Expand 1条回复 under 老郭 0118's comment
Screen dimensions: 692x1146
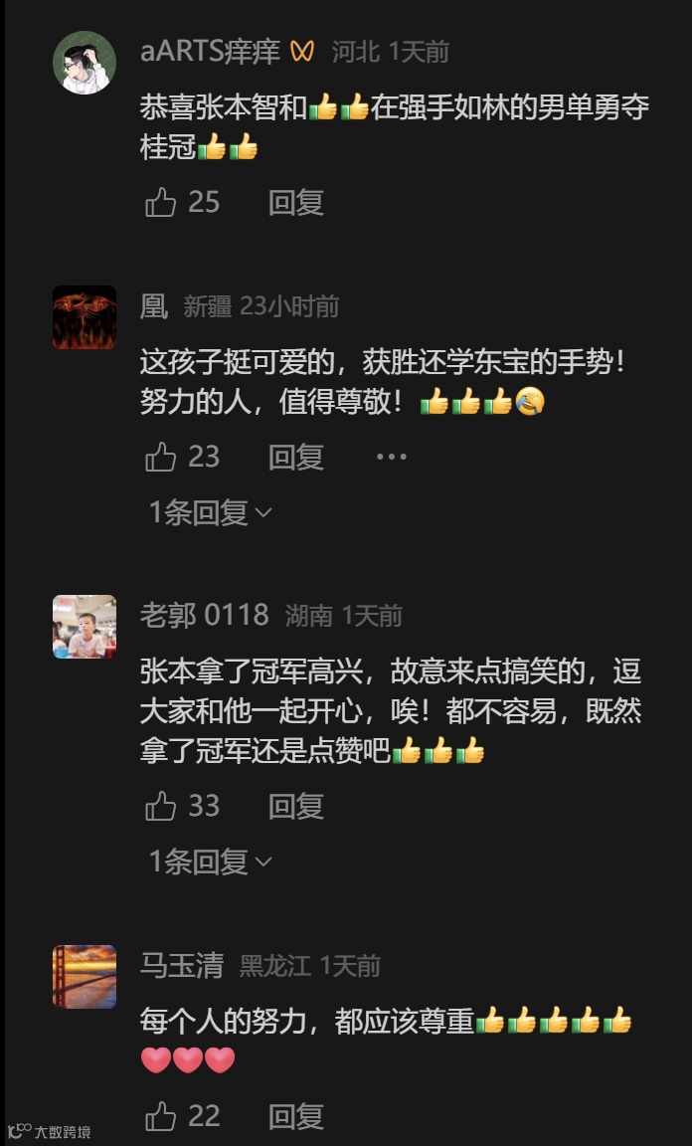pos(211,861)
